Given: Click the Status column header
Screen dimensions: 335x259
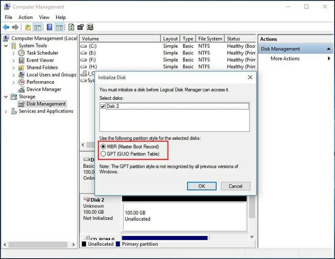Looking at the screenshot, I should 240,39.
